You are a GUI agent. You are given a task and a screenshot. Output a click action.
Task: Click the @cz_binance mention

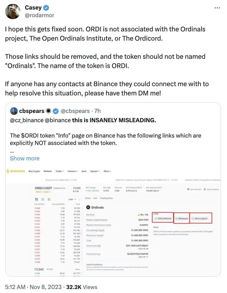[x=26, y=120]
